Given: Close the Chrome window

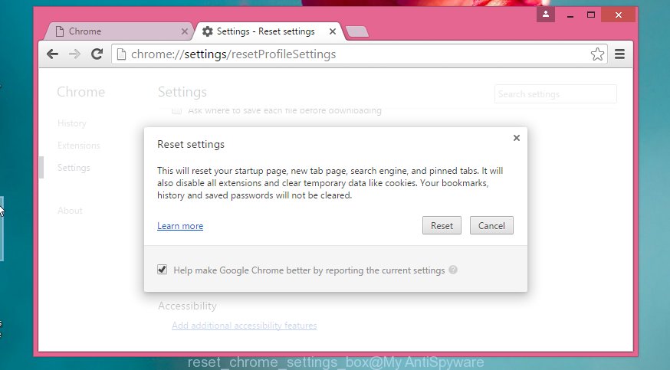Looking at the screenshot, I should click(x=619, y=15).
